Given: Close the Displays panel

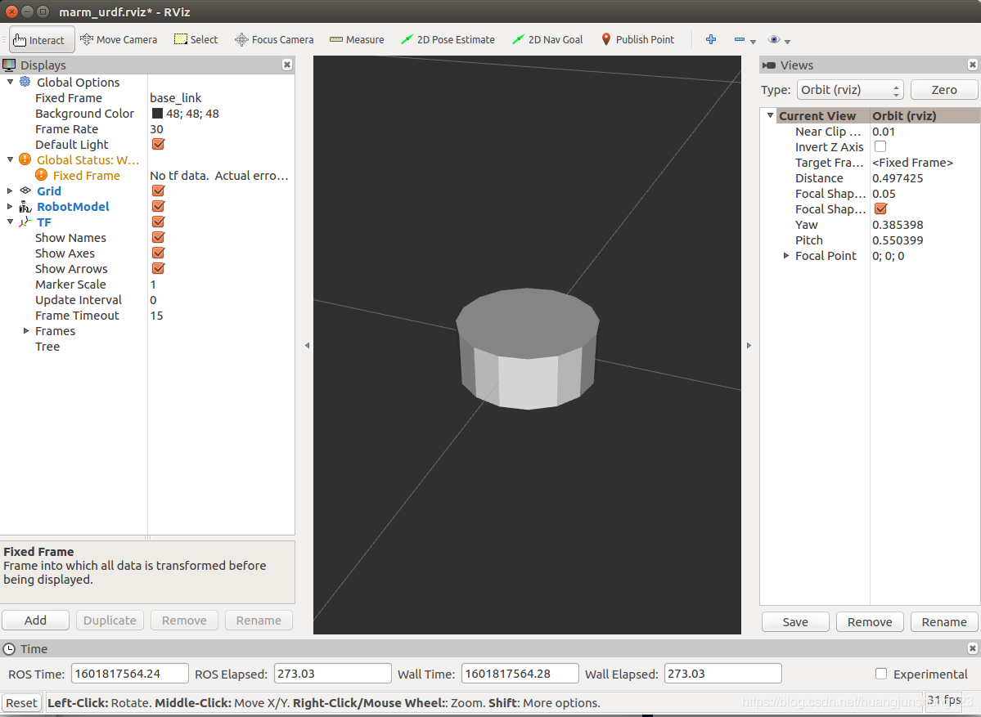Looking at the screenshot, I should [286, 65].
